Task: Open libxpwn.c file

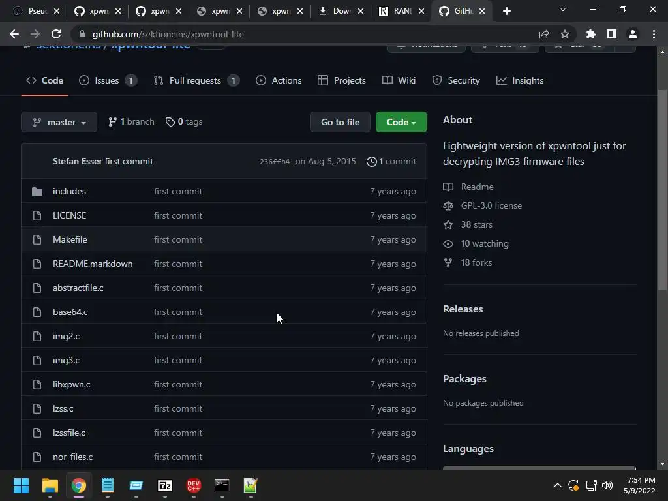Action: [72, 384]
